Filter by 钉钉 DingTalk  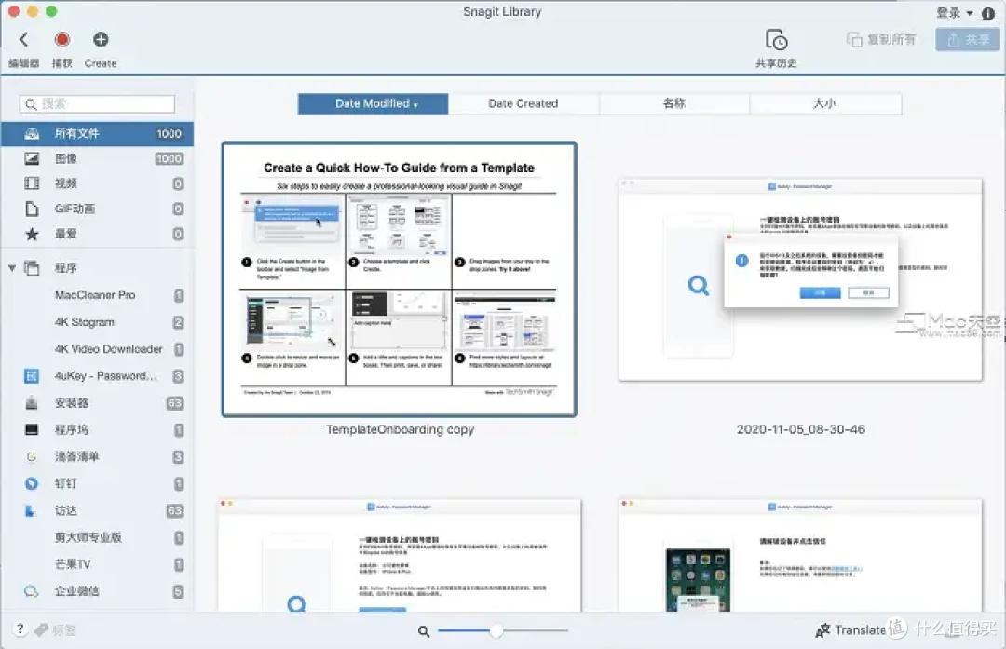(x=98, y=483)
